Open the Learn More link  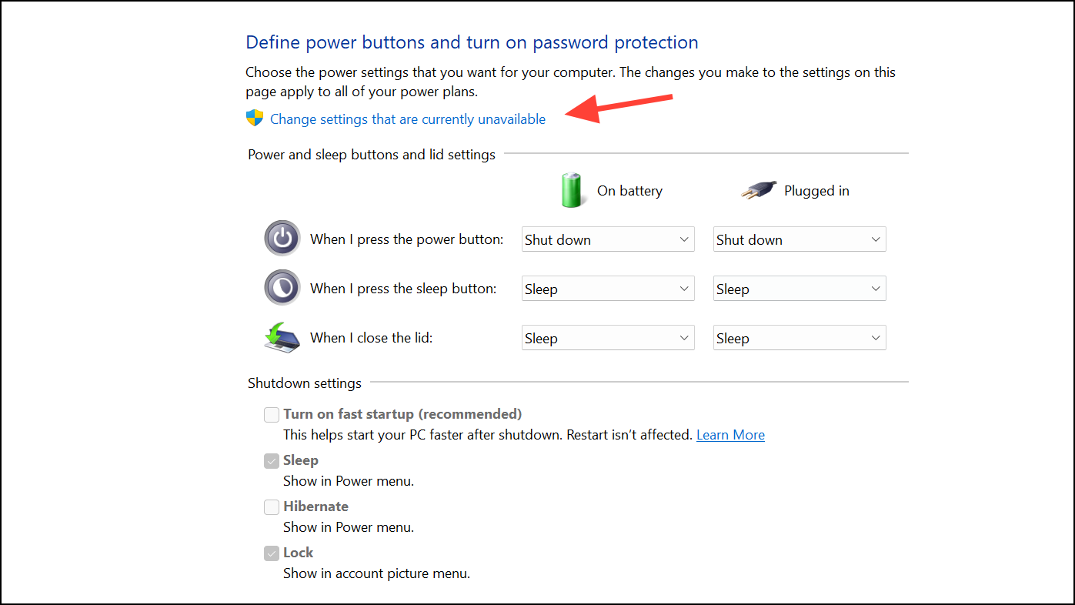pyautogui.click(x=729, y=434)
